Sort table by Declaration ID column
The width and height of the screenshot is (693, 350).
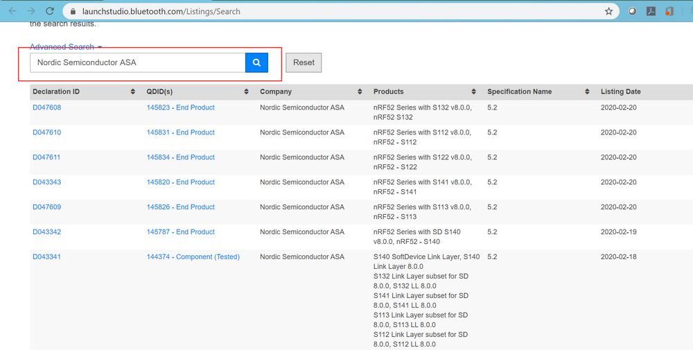click(56, 91)
